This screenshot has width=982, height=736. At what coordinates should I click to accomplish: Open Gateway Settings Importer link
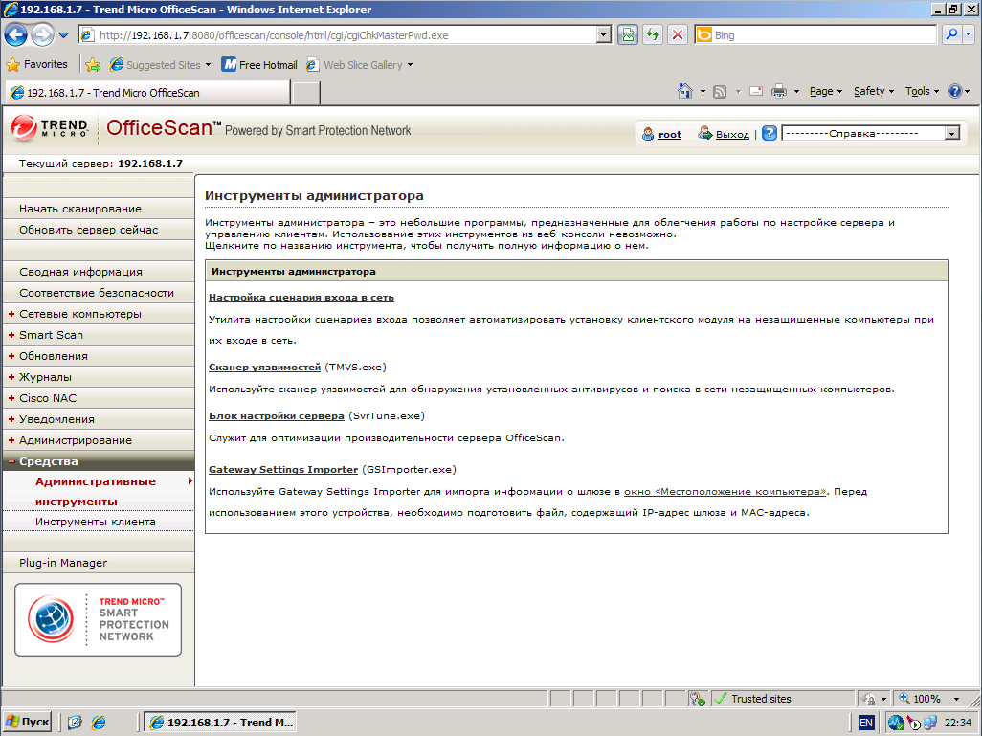(283, 469)
